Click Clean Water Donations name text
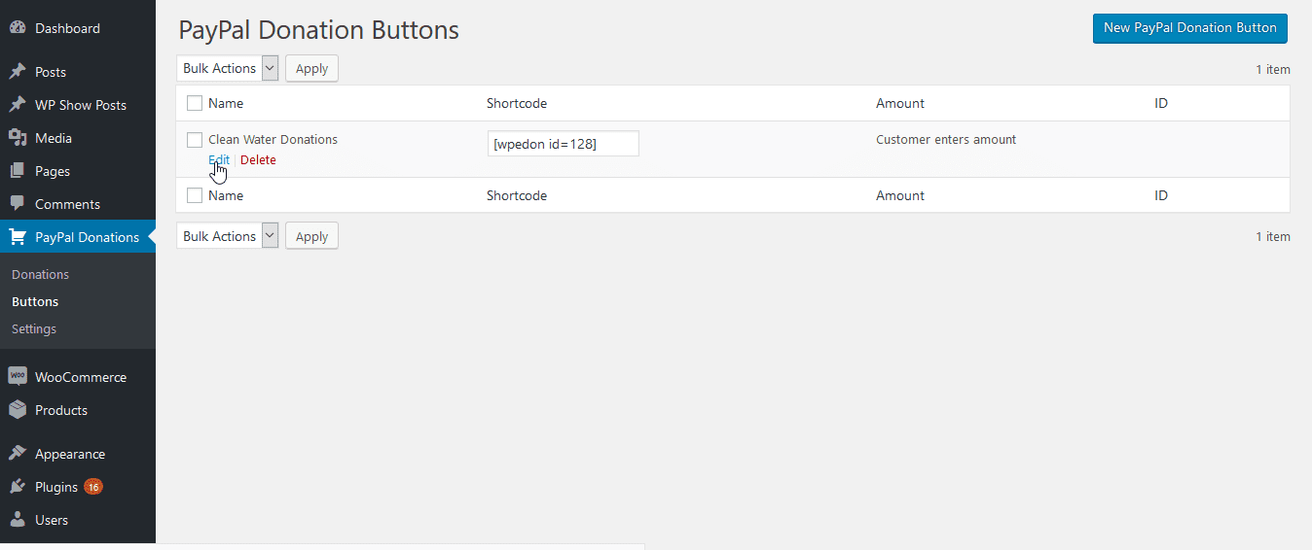The image size is (1312, 550). [x=273, y=140]
